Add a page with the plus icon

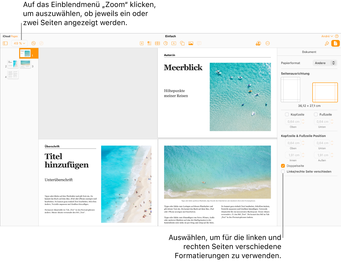tap(142, 43)
